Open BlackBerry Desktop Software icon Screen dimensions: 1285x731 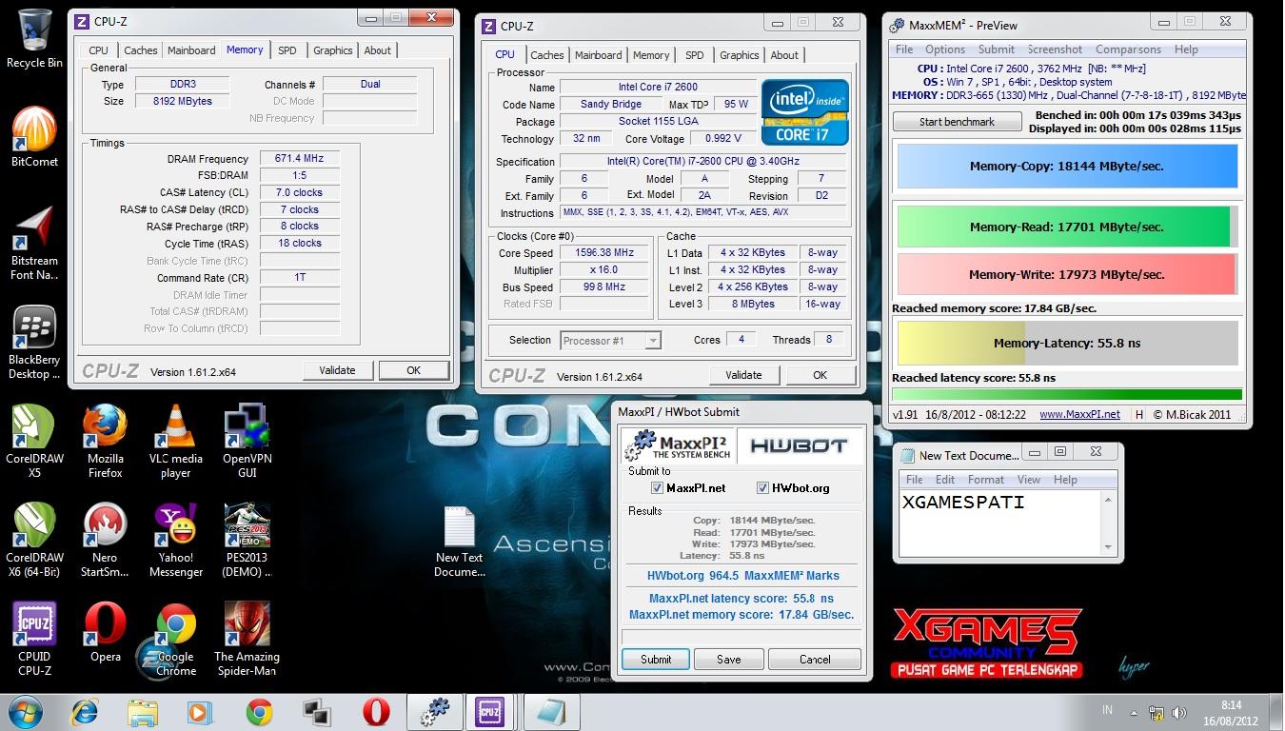[34, 343]
